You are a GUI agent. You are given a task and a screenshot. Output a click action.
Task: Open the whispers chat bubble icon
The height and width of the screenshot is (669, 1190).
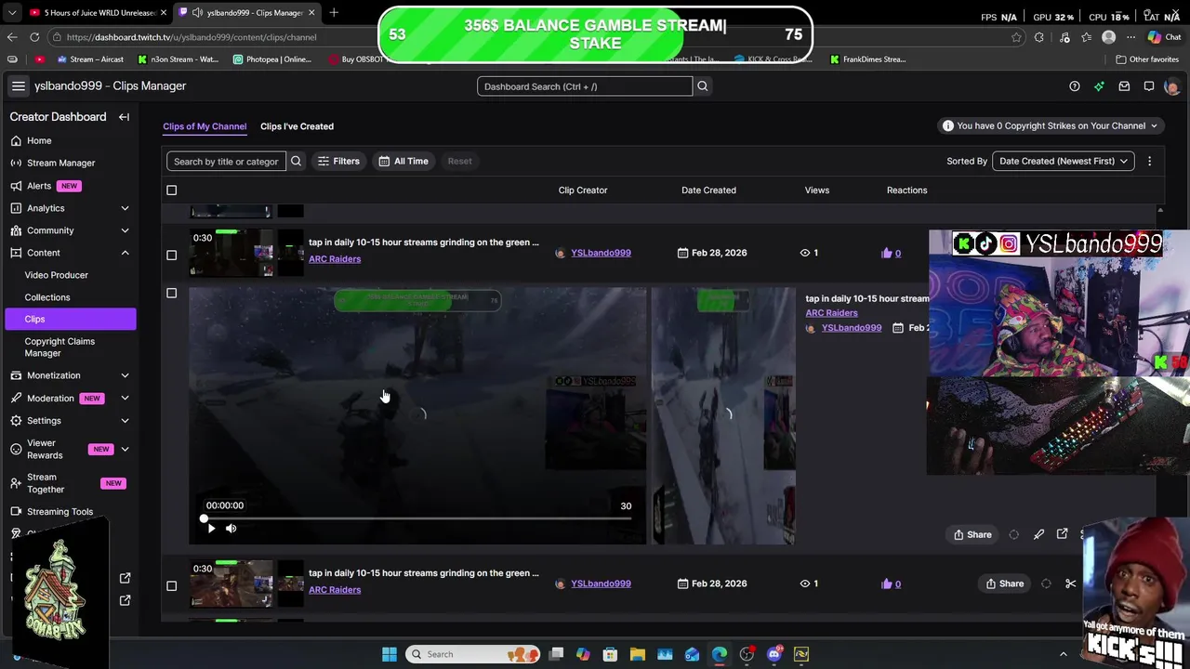1149,86
